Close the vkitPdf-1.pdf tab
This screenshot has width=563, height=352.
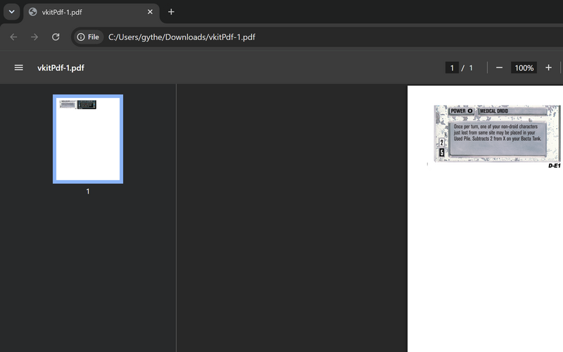coord(150,12)
